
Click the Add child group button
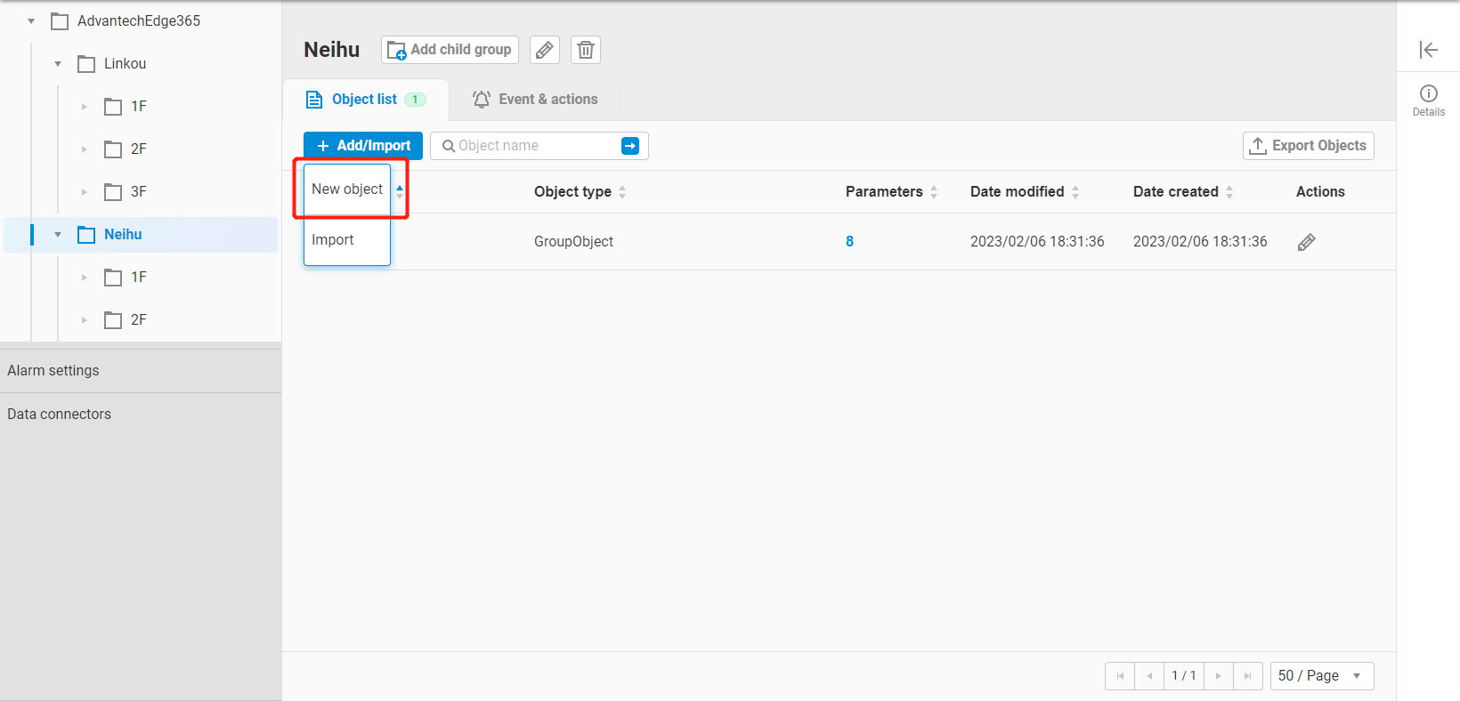click(x=450, y=50)
